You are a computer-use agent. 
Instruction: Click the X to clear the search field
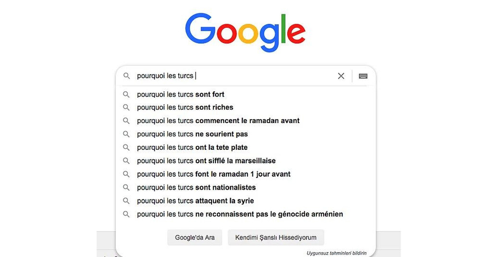click(341, 76)
